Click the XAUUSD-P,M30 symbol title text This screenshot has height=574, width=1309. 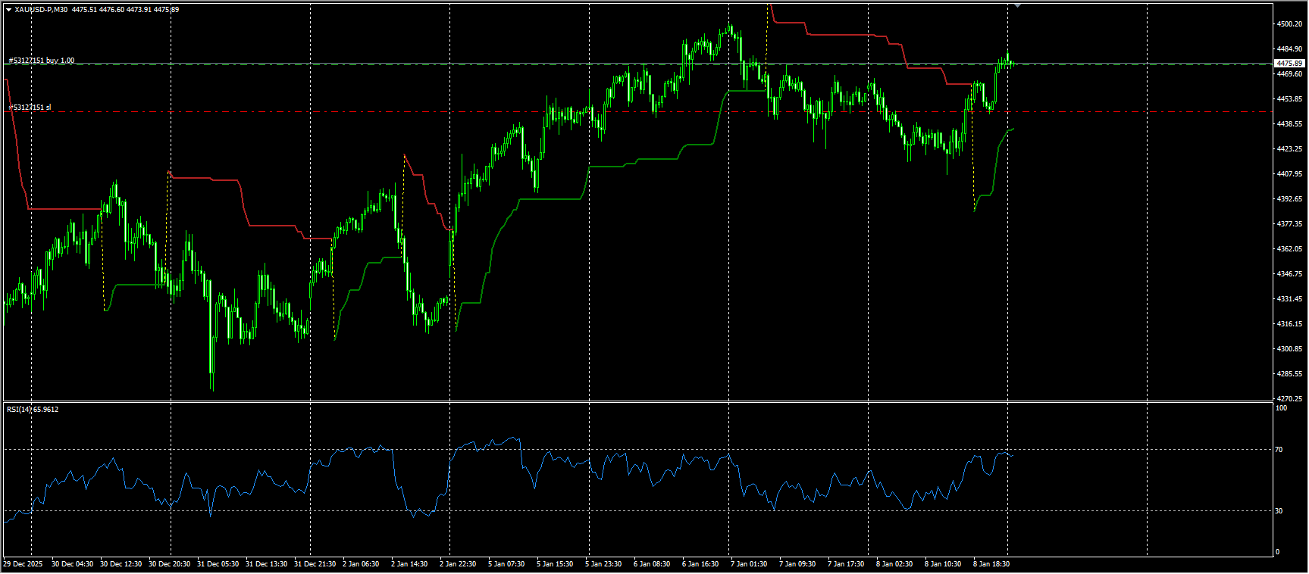pyautogui.click(x=41, y=10)
